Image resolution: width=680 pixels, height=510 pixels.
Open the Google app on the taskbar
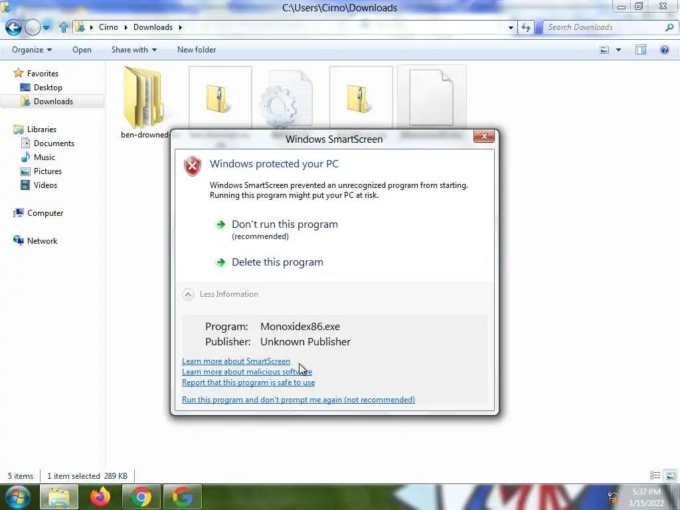183,497
